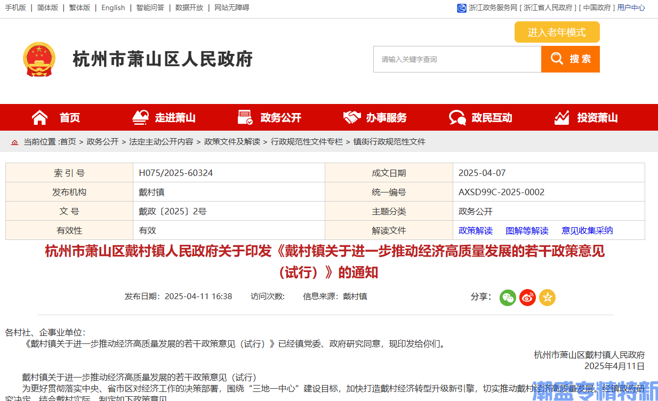Click the document icon beside 政务公开
The height and width of the screenshot is (401, 658).
[245, 117]
